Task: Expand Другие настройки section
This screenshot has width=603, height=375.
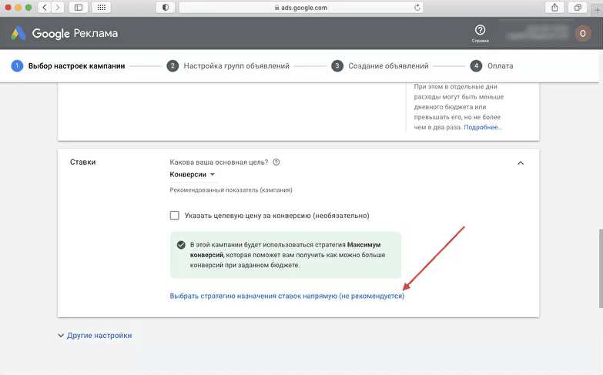Action: (95, 336)
